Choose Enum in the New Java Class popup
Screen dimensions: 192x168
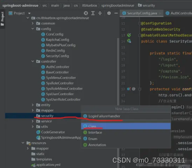point(126,139)
